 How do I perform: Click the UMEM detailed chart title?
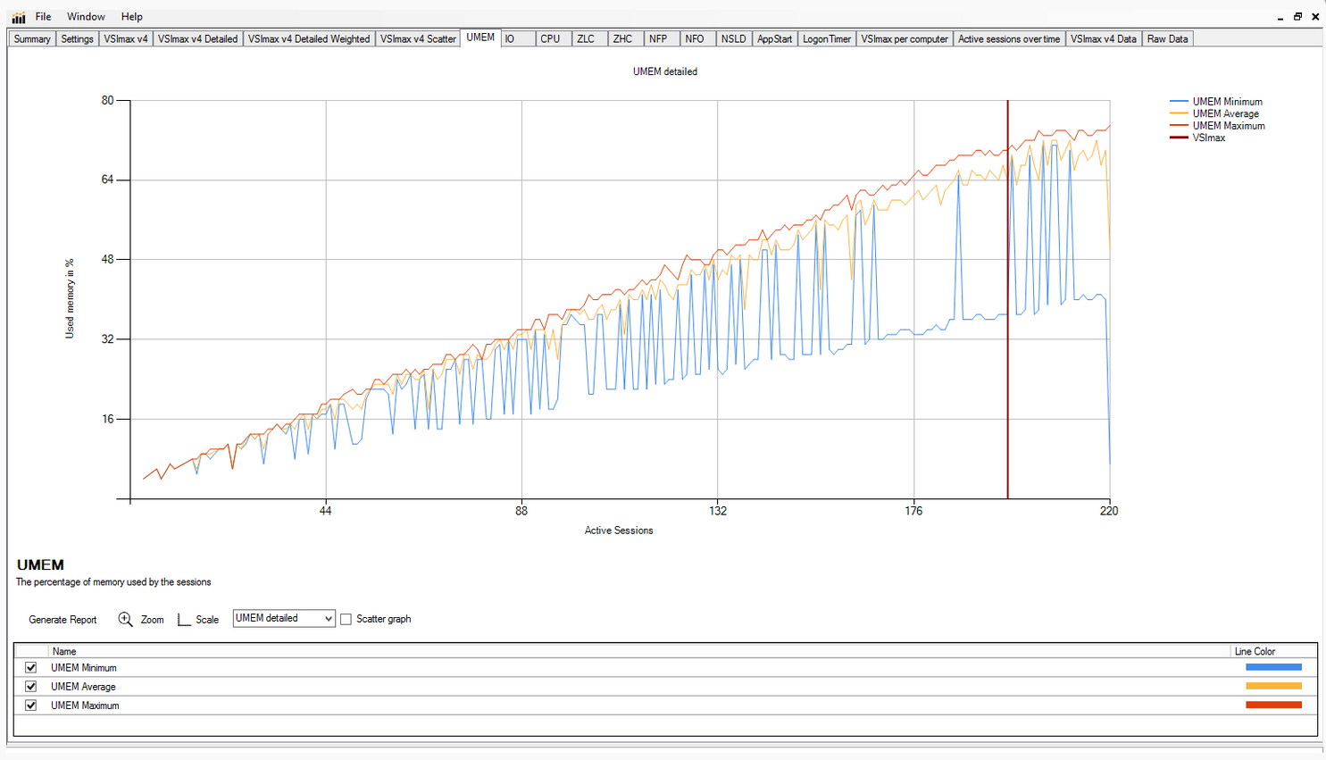665,71
